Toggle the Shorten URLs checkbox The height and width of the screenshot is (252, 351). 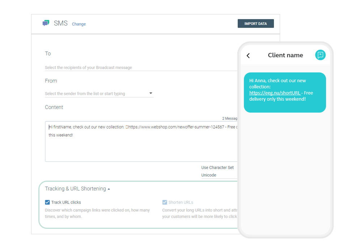tap(165, 202)
